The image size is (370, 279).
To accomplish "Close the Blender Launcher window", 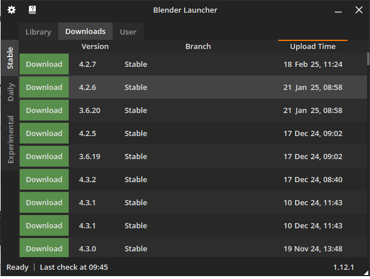I will coord(359,10).
